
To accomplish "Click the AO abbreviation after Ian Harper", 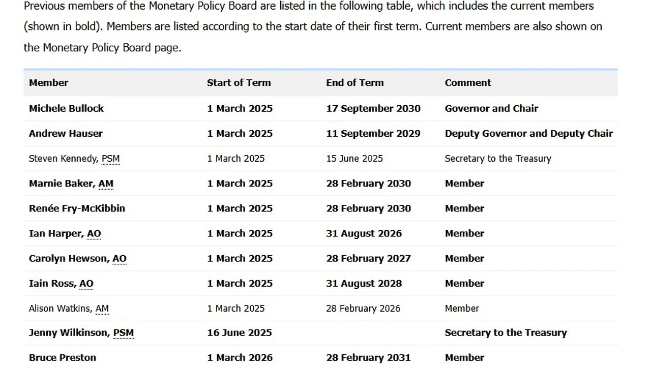I will click(94, 233).
